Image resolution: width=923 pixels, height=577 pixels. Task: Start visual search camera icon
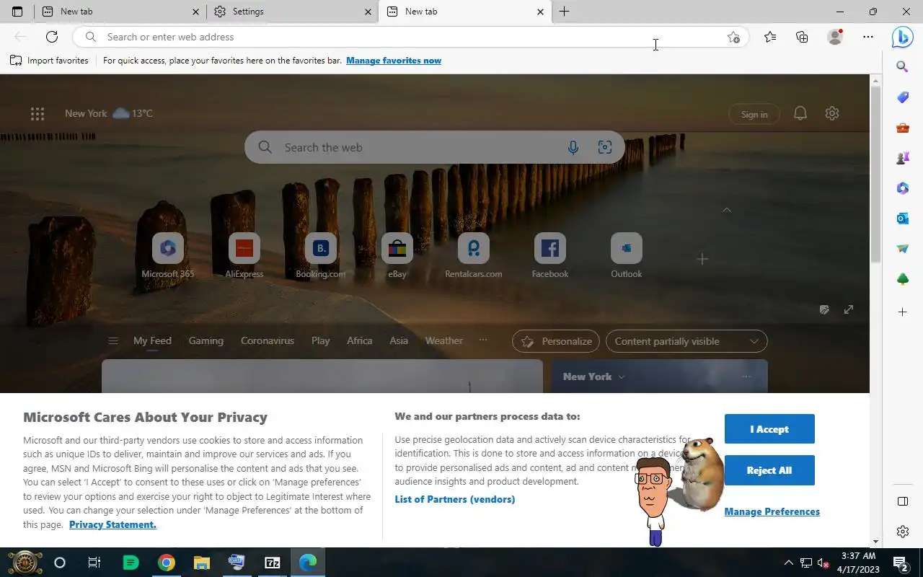tap(605, 147)
